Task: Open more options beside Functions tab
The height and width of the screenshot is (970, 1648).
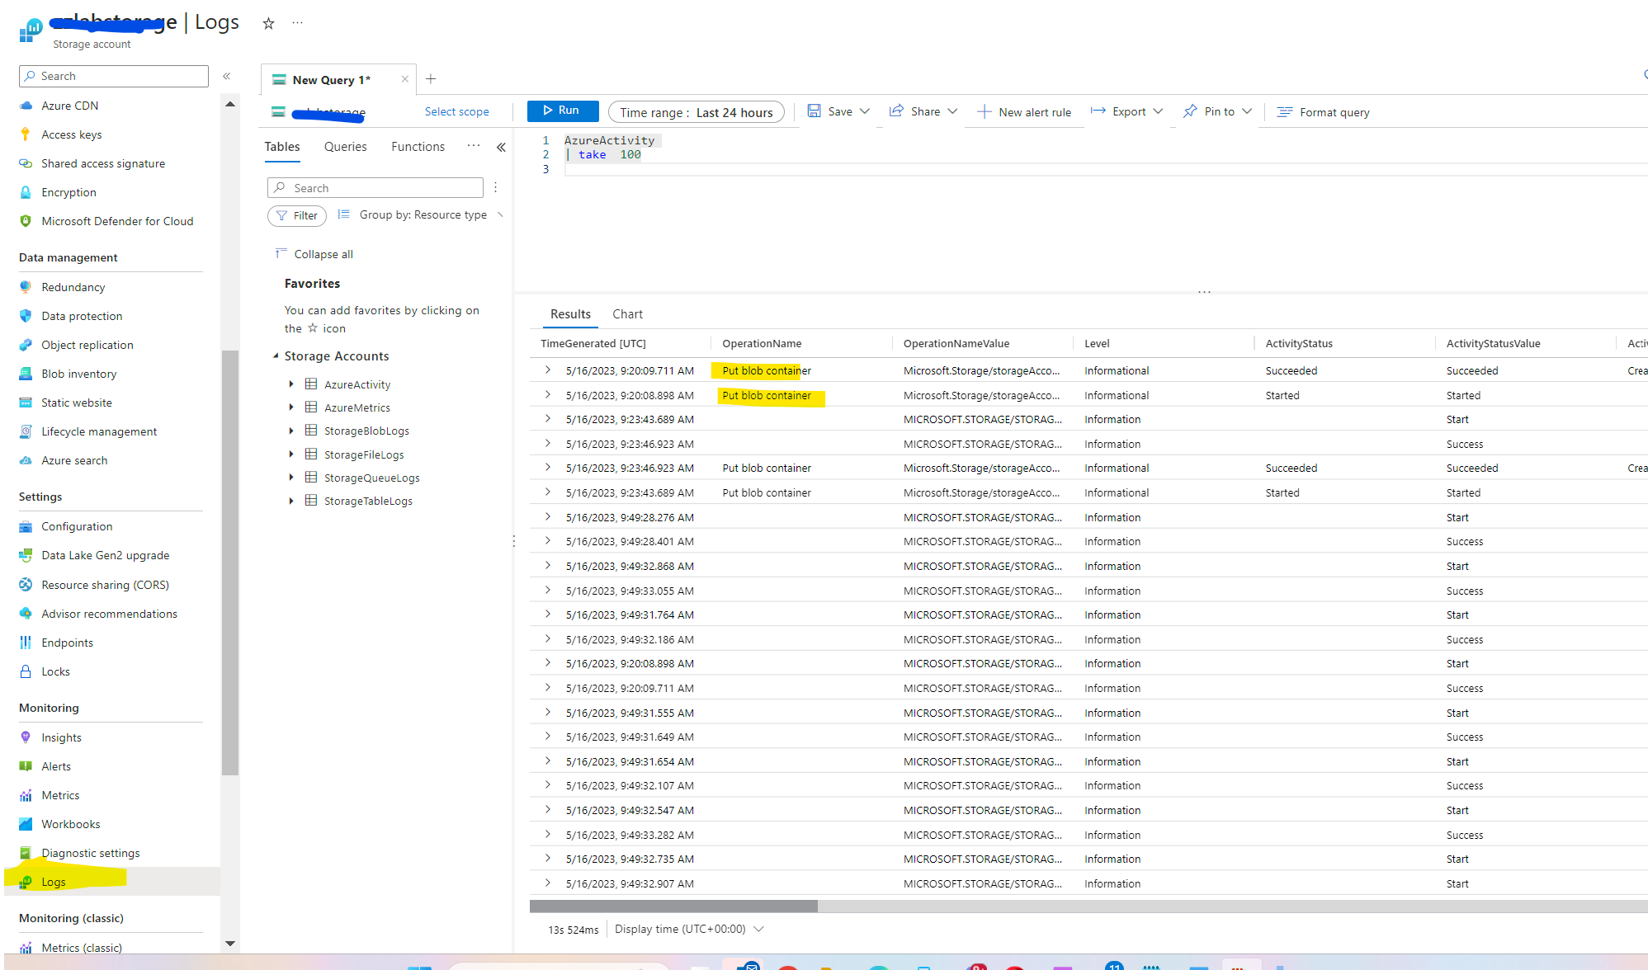Action: pyautogui.click(x=473, y=146)
